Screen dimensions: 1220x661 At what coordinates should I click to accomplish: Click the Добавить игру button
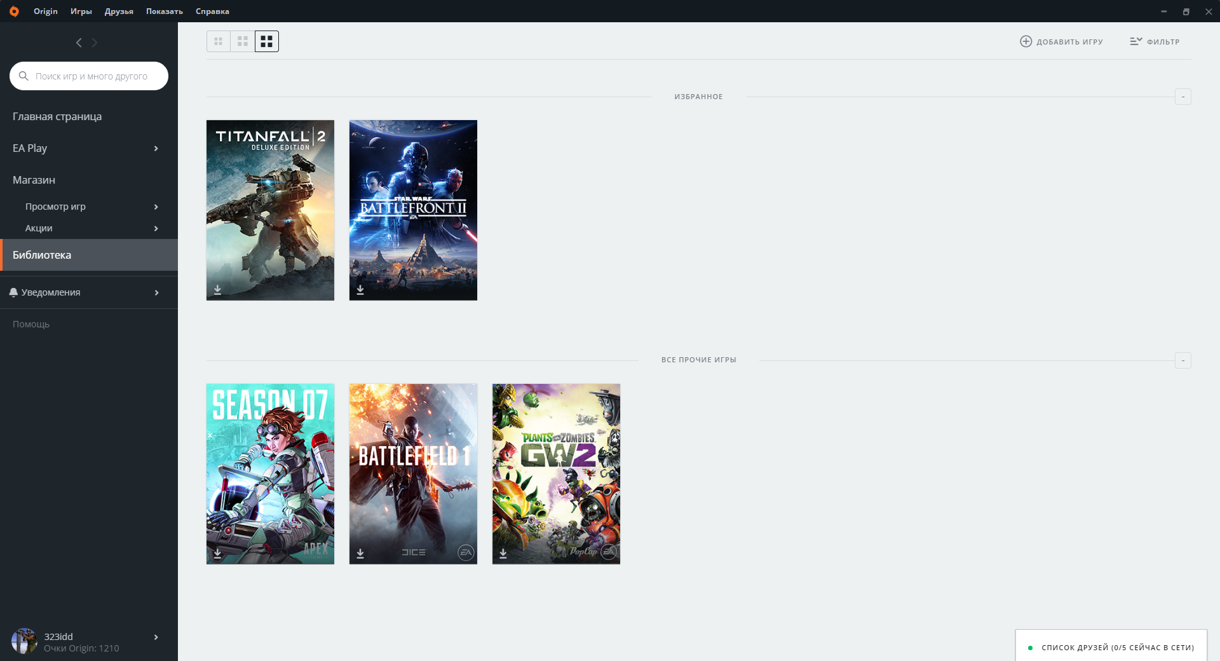[1061, 41]
